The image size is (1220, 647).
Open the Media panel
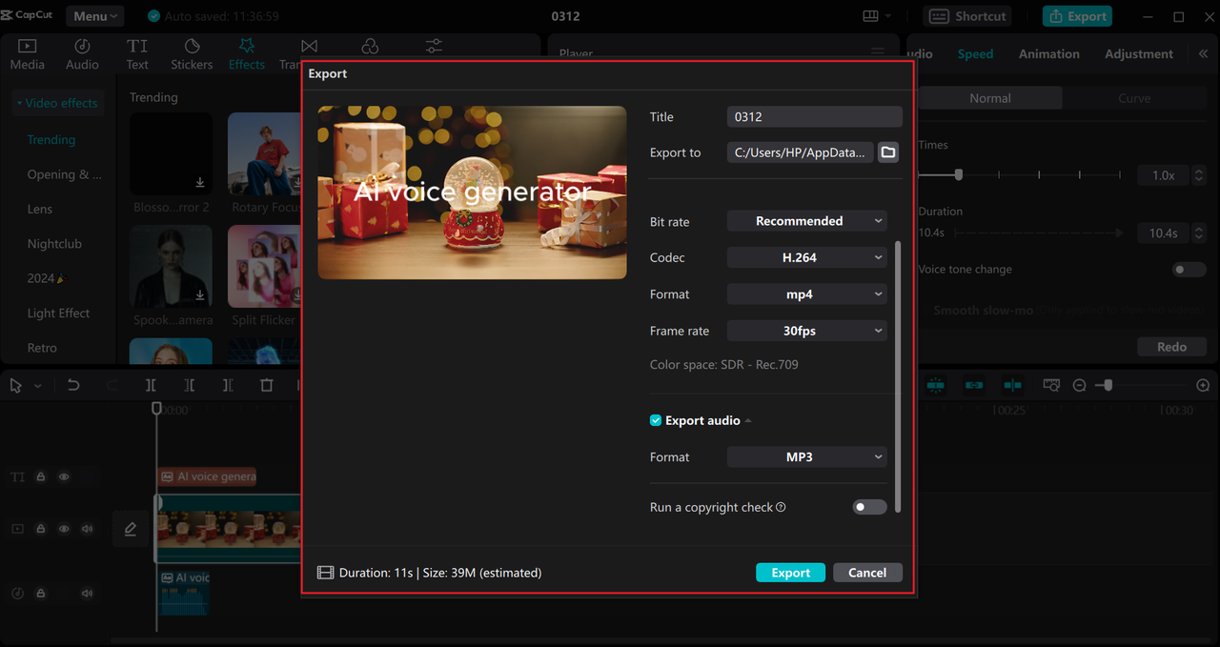pos(27,54)
